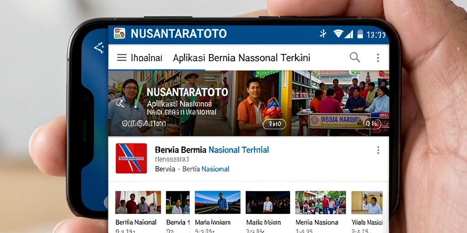Tap the NUSANTARATOTO banner headline
The height and width of the screenshot is (233, 467).
187,92
